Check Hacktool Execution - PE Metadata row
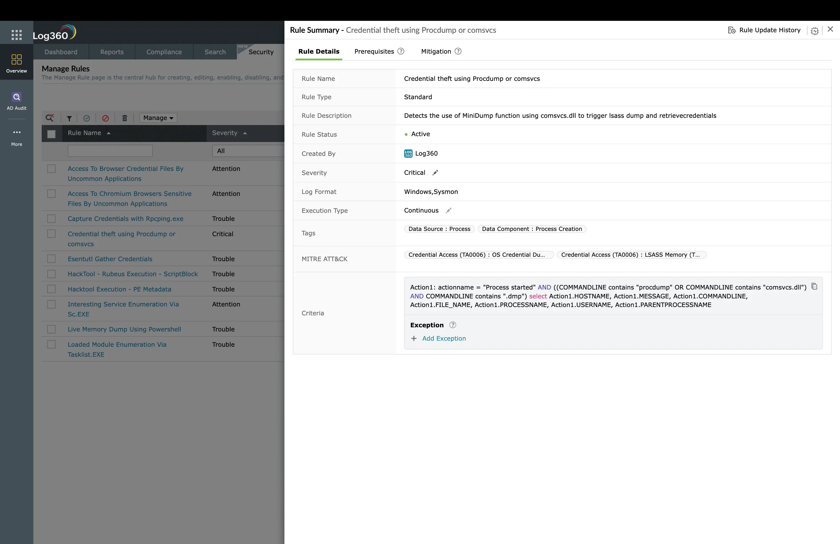The width and height of the screenshot is (840, 544). point(52,289)
